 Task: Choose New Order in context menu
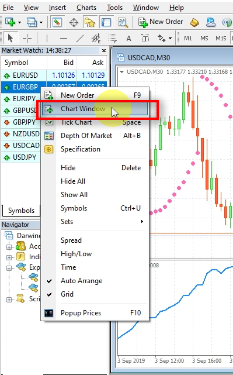coord(95,95)
